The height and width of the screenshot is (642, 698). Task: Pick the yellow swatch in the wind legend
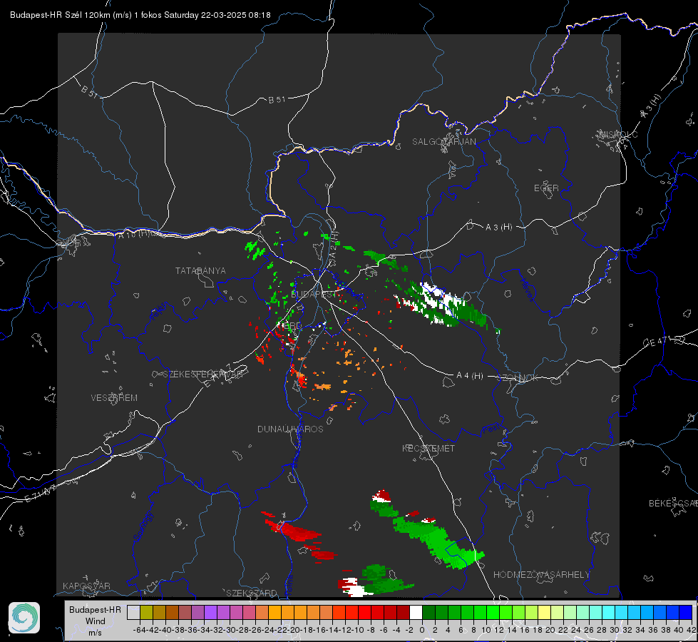[545, 613]
